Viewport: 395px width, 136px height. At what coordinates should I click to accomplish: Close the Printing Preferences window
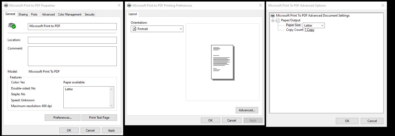click(261, 5)
